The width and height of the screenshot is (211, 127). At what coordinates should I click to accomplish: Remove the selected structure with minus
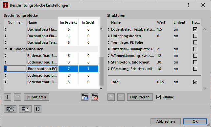(121, 97)
